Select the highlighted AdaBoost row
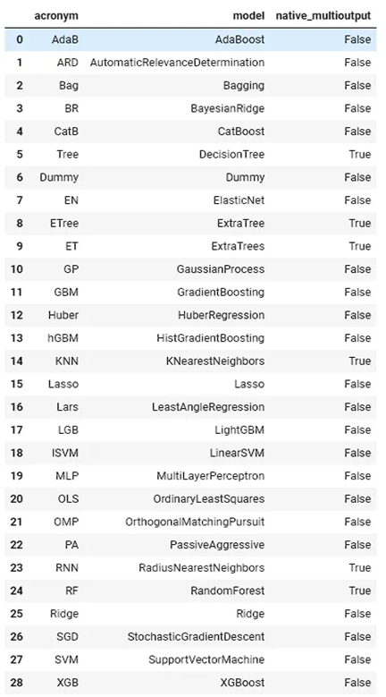Image resolution: width=386 pixels, height=697 pixels. 191,39
